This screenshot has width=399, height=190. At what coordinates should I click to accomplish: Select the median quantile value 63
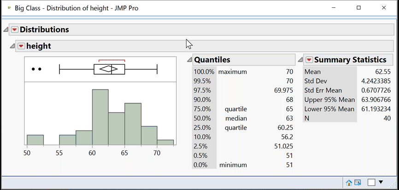coord(289,118)
